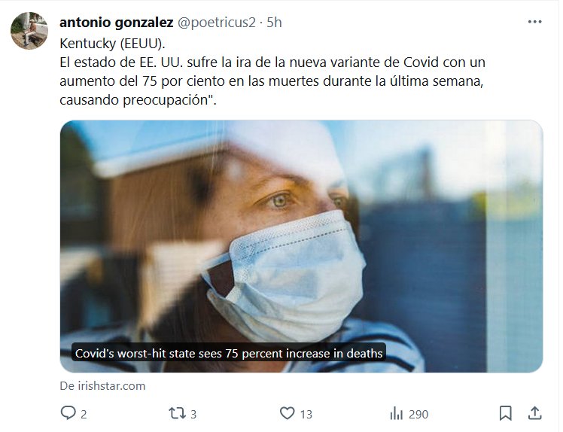Click the text 'causando preocupación' in tweet

(133, 100)
